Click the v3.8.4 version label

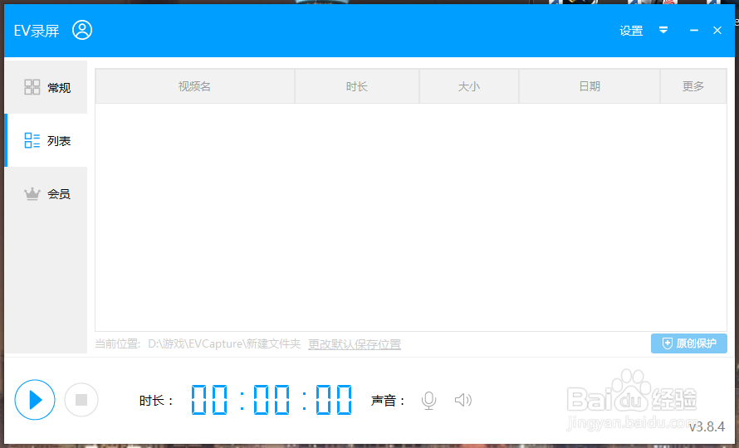click(707, 426)
